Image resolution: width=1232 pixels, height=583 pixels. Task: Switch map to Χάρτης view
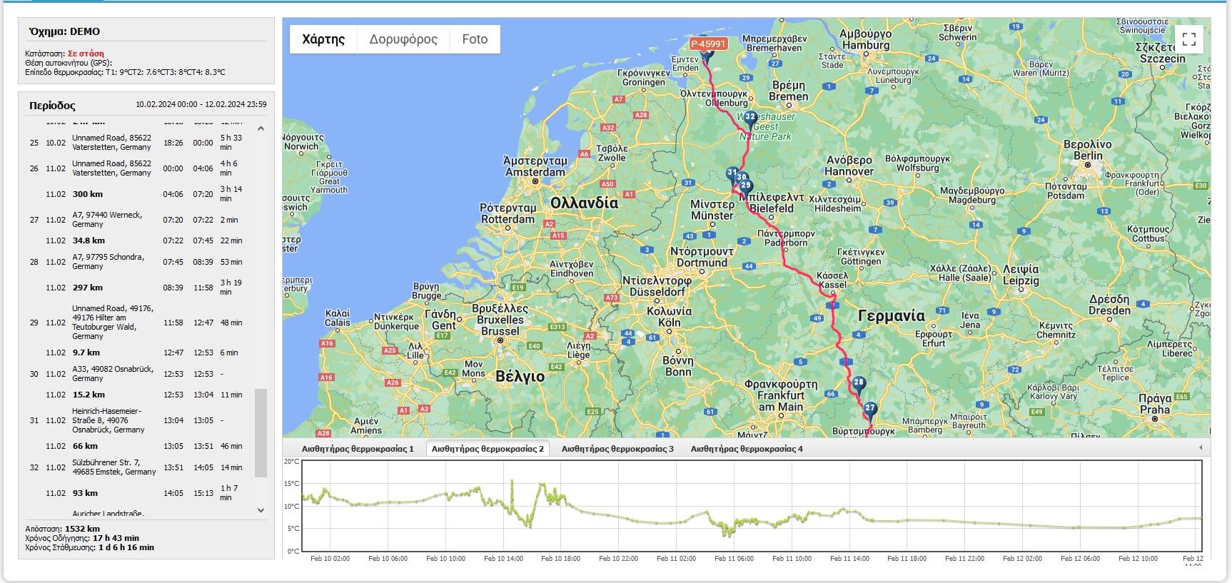click(x=323, y=39)
